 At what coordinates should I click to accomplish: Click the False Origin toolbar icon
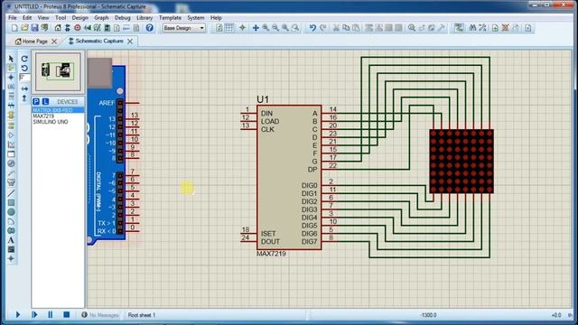242,28
